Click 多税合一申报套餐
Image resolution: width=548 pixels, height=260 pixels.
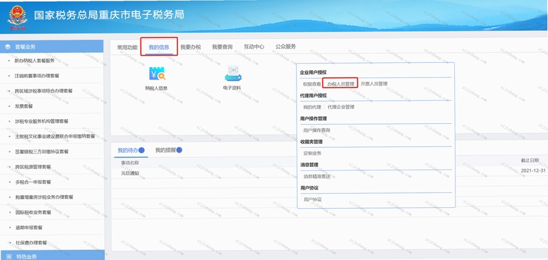coord(33,182)
